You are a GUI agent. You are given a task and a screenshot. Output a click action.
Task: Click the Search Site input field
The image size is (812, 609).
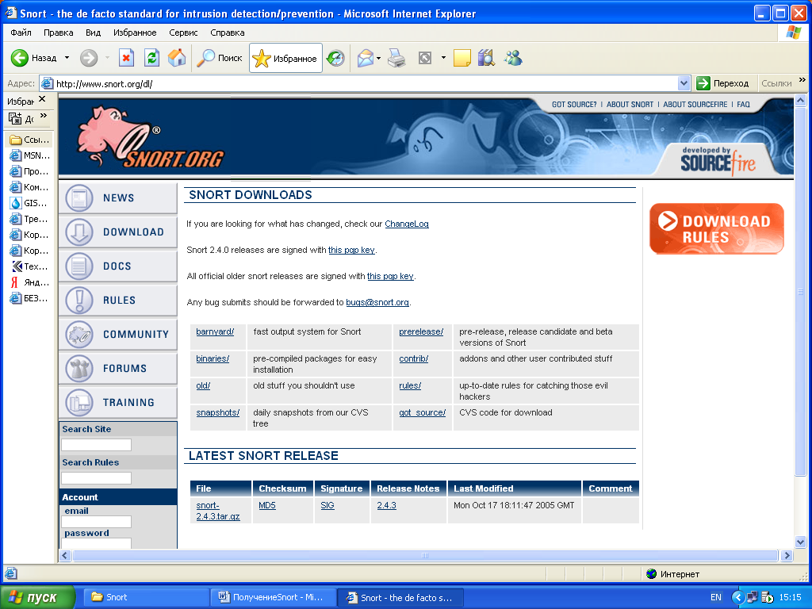(96, 445)
